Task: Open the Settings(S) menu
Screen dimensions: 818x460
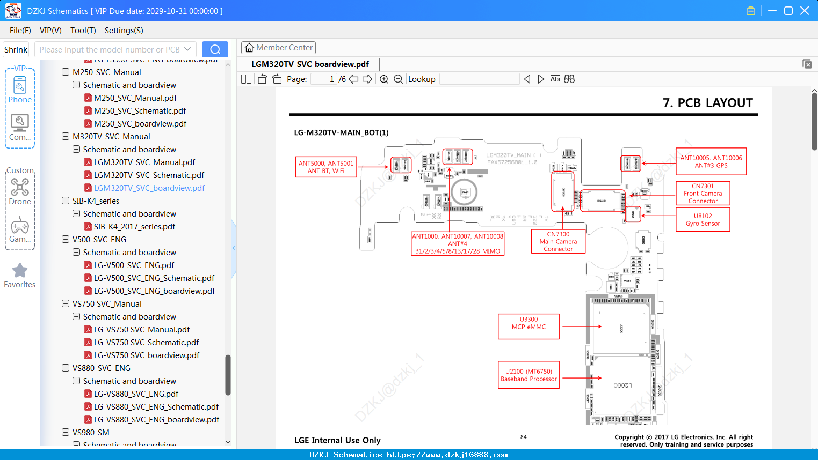Action: 124,31
